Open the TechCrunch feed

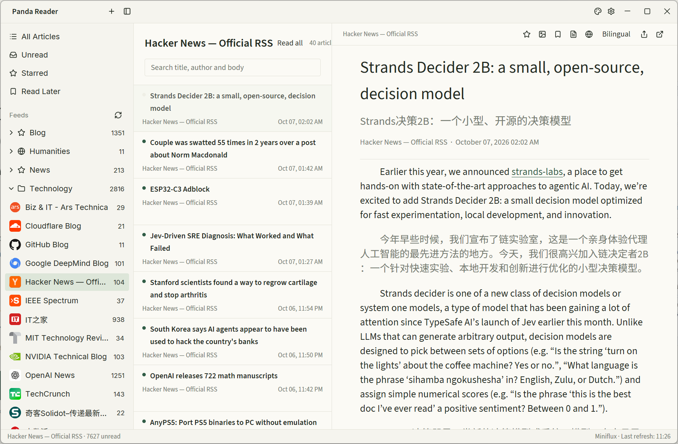click(x=67, y=394)
